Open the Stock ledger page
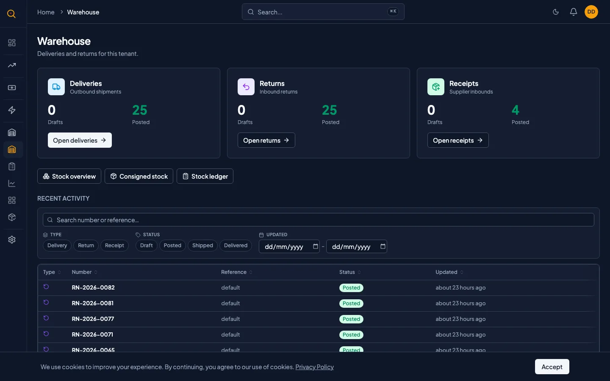 coord(205,176)
